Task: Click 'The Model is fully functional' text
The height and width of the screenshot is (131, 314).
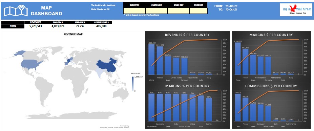Action: point(103,5)
